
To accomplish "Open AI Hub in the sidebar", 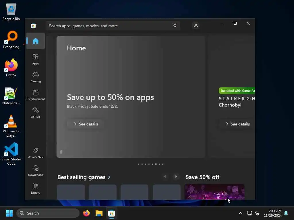I will [35, 113].
